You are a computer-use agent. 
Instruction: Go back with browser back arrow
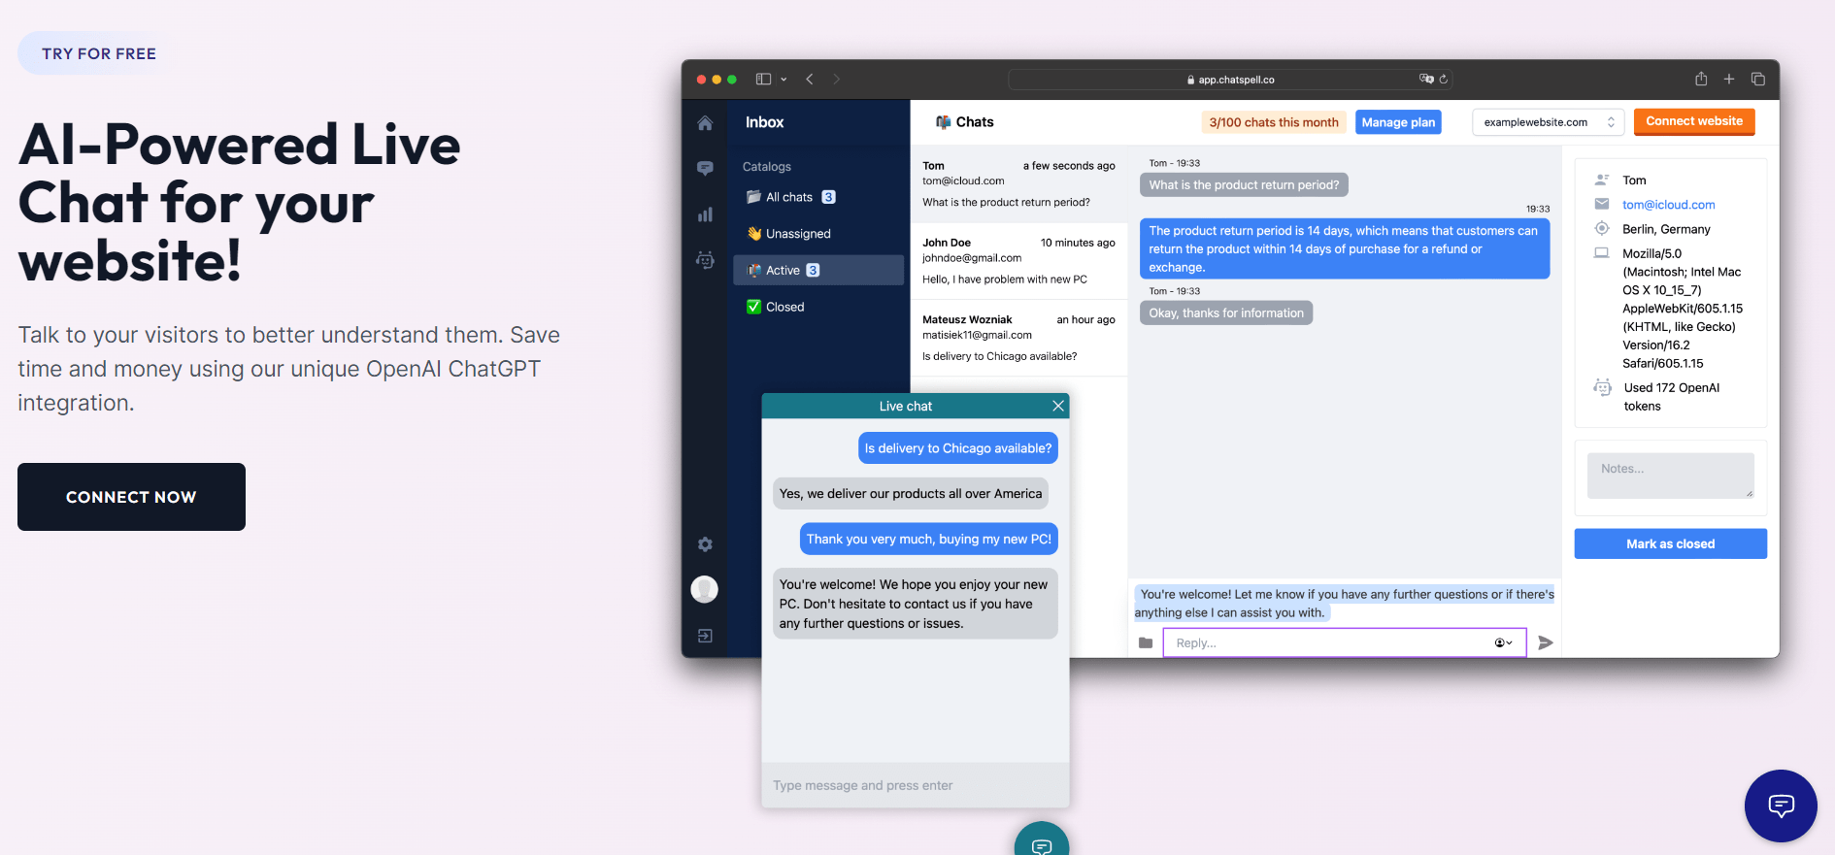(809, 80)
